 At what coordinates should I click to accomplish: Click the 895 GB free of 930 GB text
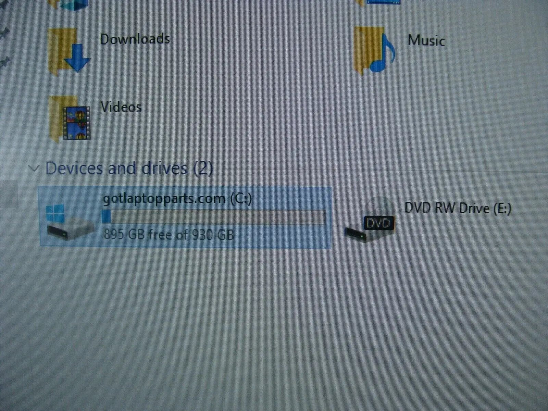[x=169, y=235]
